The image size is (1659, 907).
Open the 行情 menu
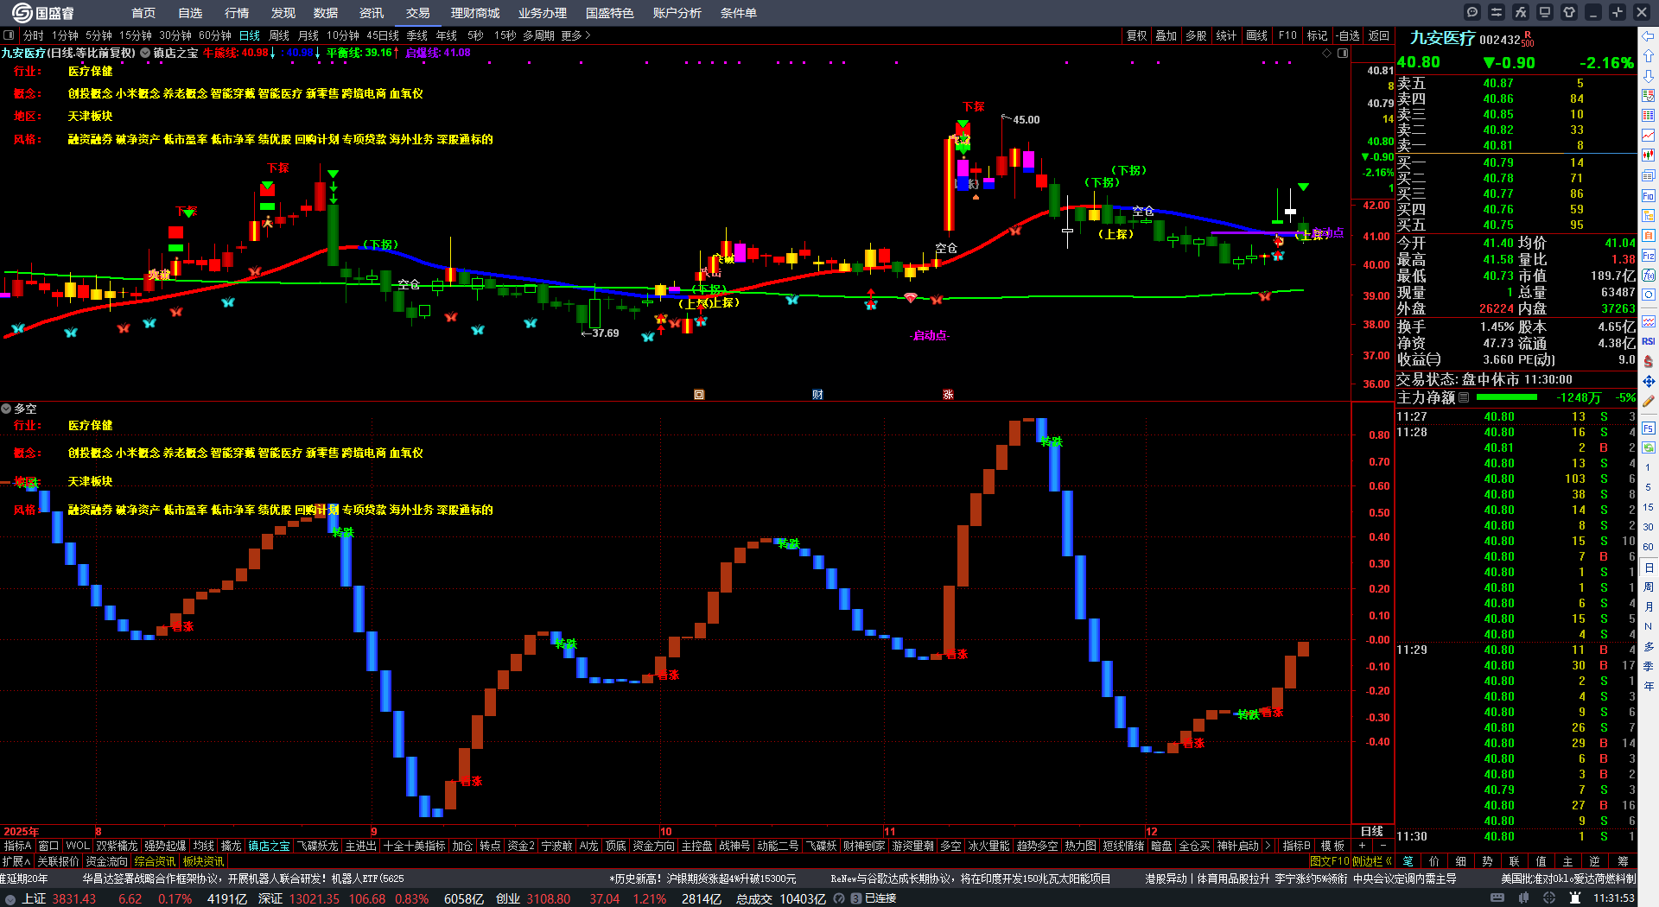(x=237, y=13)
